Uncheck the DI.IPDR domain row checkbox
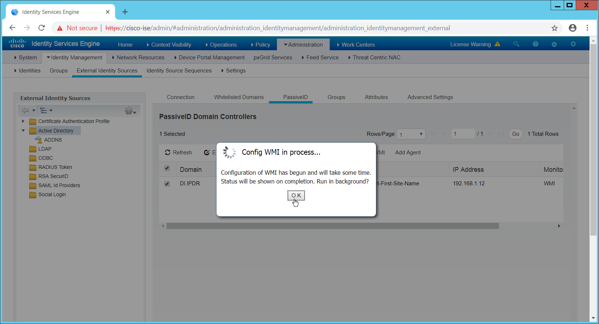The height and width of the screenshot is (324, 599). 167,184
